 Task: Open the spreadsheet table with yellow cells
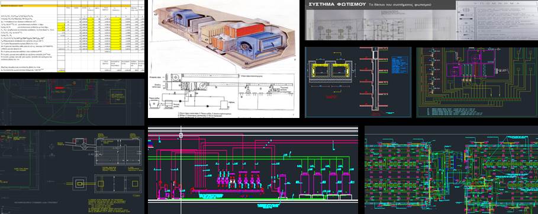click(x=72, y=36)
